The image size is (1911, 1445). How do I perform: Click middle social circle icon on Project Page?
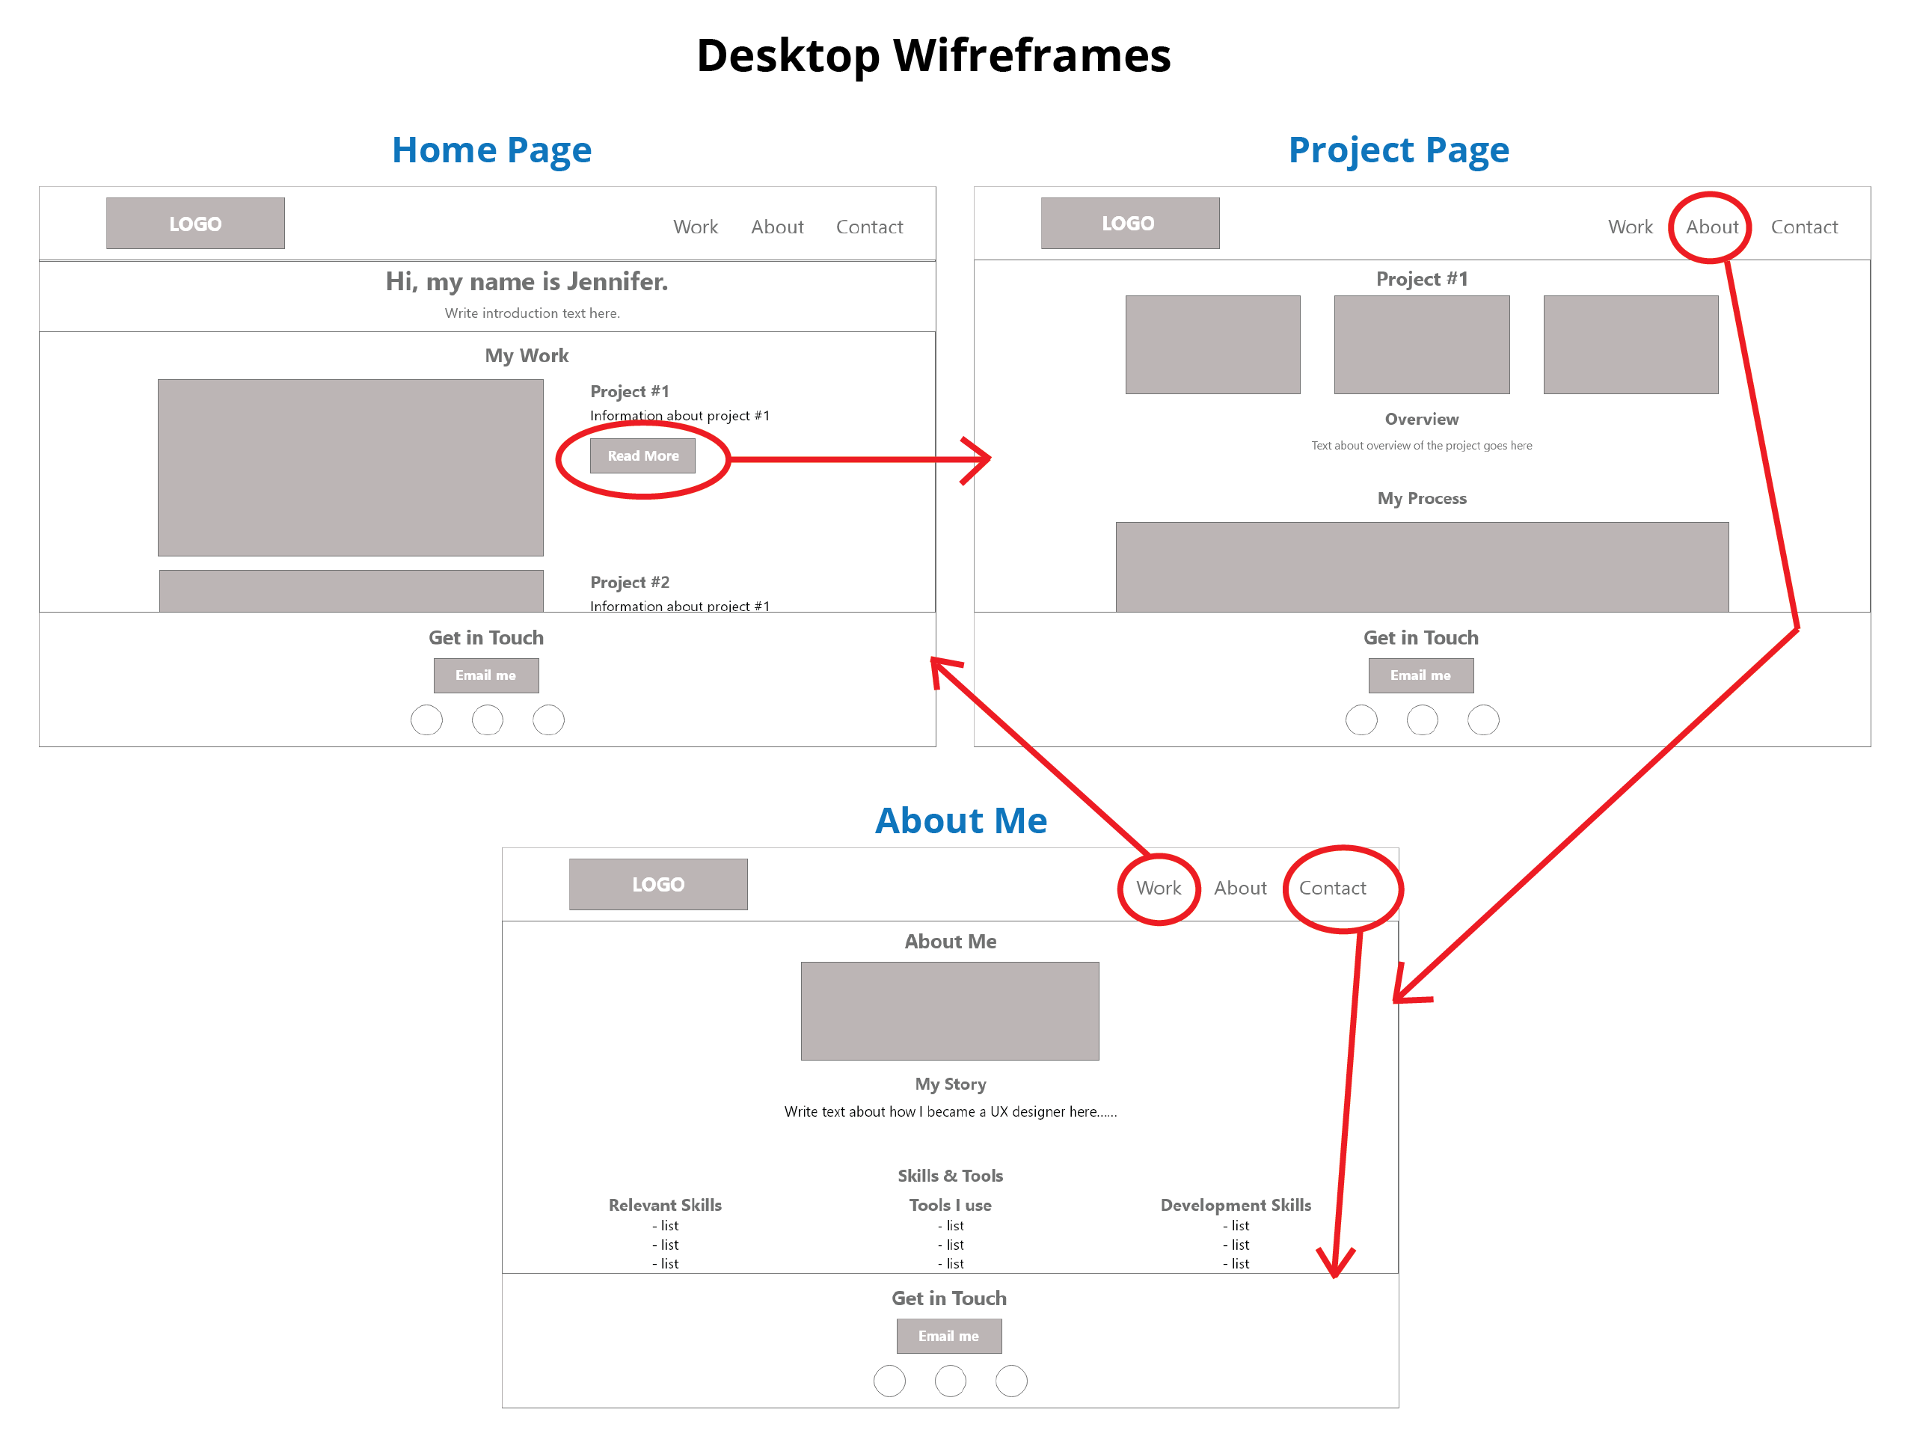[1422, 720]
